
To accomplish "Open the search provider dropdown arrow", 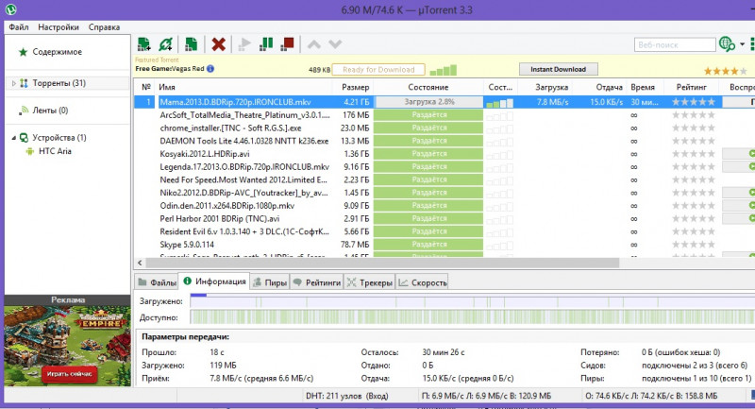I will [x=742, y=44].
